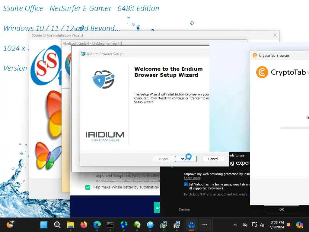This screenshot has height=232, width=309.
Task: Click the light blue globe taskbar icon
Action: point(150,225)
